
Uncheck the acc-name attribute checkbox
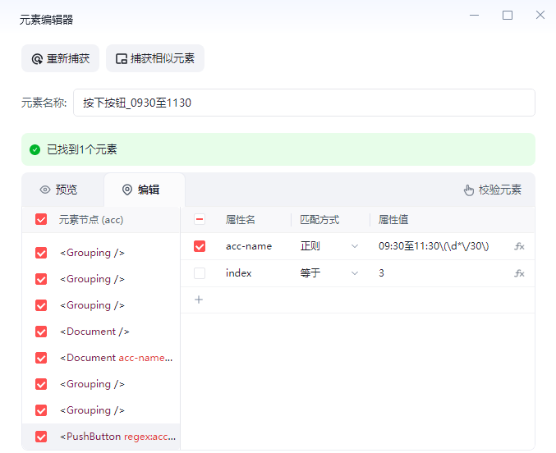(x=200, y=246)
